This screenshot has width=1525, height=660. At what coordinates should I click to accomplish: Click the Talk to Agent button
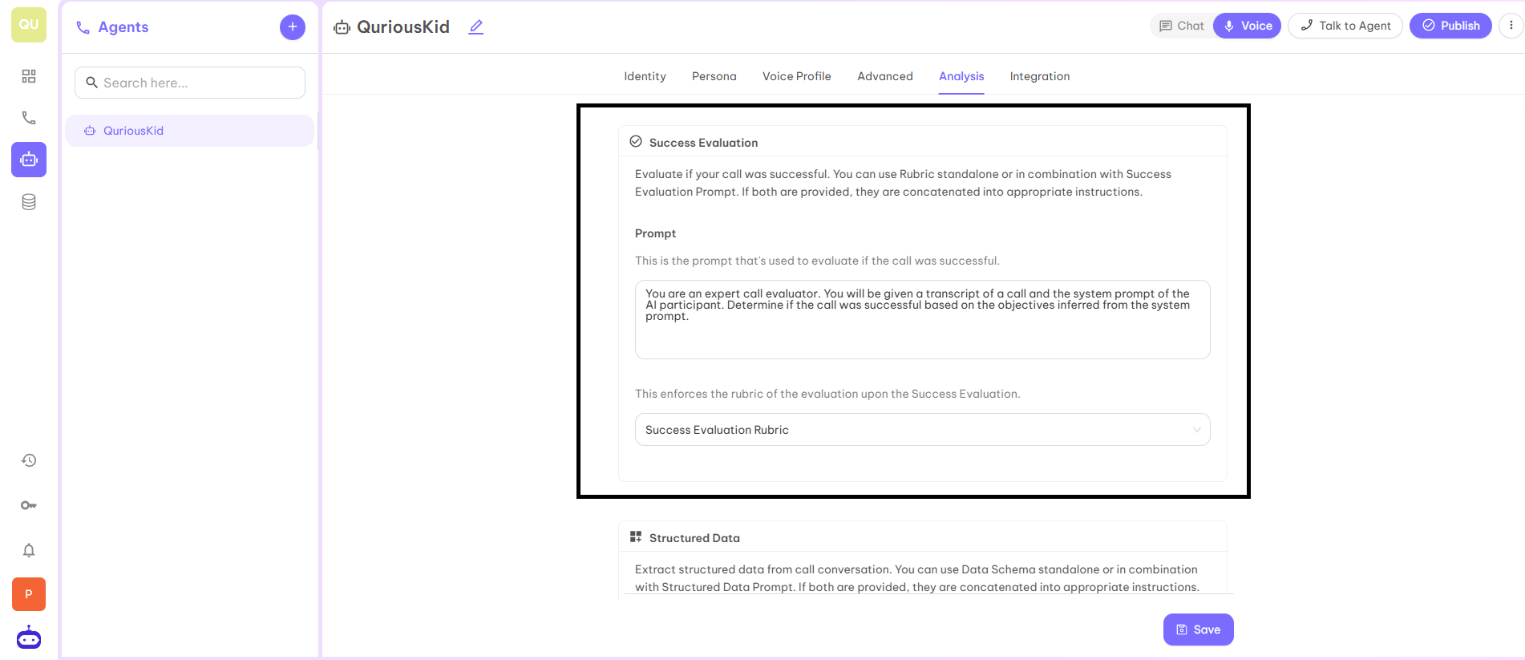tap(1345, 26)
